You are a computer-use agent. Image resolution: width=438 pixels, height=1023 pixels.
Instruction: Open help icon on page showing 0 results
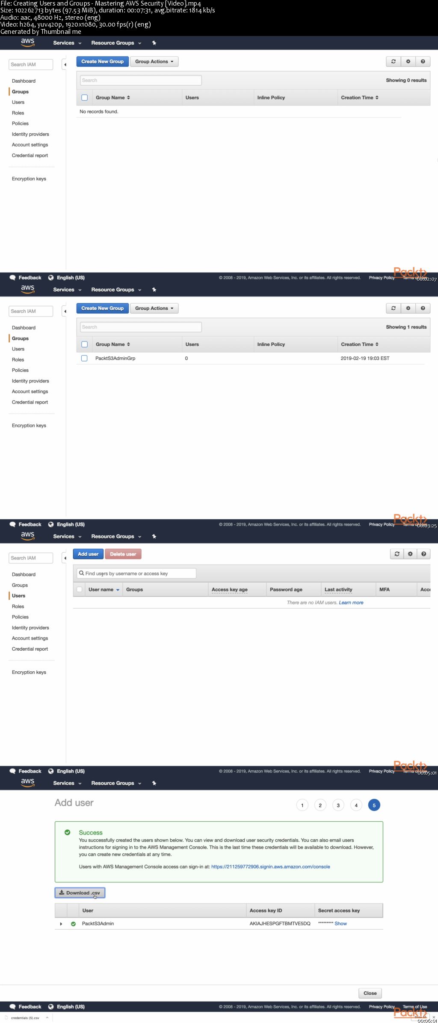[x=423, y=62]
